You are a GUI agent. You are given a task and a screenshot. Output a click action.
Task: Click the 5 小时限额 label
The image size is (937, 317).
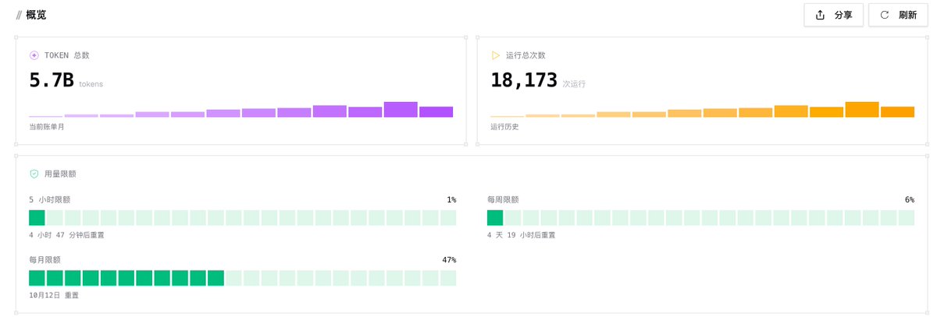(x=50, y=199)
